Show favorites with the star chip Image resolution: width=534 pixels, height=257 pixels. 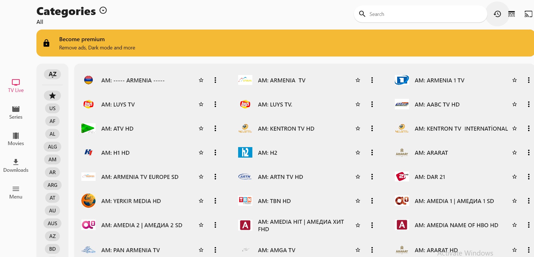pyautogui.click(x=52, y=96)
